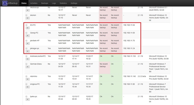The width and height of the screenshot is (194, 105).
Task: Click the jskribek-HP computer name
Action: click(35, 41)
